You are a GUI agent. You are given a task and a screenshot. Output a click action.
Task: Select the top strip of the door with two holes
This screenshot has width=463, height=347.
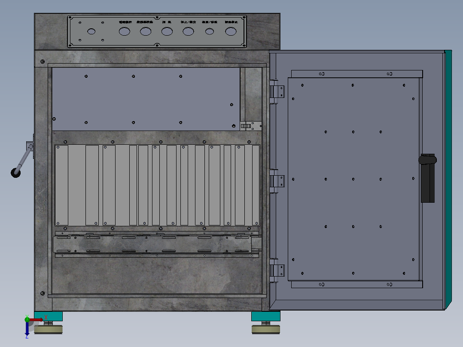coord(356,74)
